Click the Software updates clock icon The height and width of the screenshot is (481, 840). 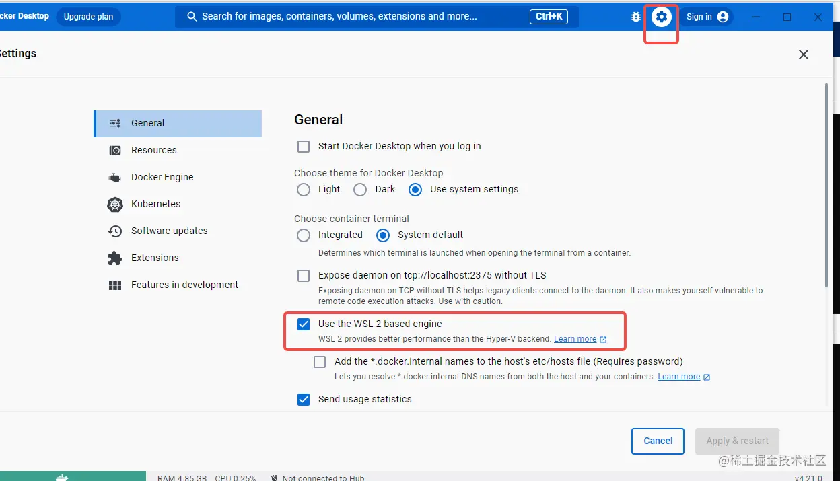[115, 231]
